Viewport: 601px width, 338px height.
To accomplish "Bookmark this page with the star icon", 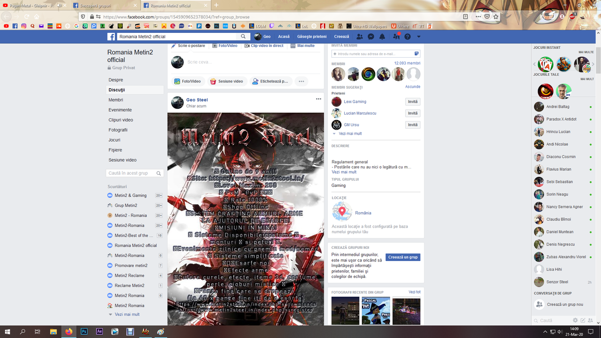I will tap(496, 16).
